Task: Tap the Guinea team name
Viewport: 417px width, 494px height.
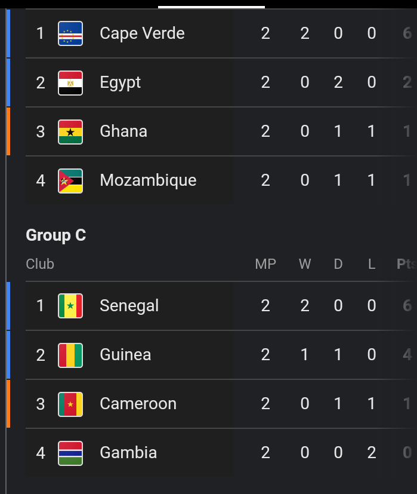Action: 125,355
